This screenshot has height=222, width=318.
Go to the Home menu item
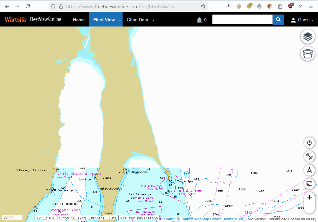(x=79, y=20)
